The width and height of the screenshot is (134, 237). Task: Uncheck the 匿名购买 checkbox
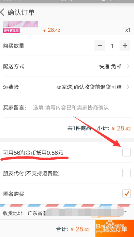point(127,194)
